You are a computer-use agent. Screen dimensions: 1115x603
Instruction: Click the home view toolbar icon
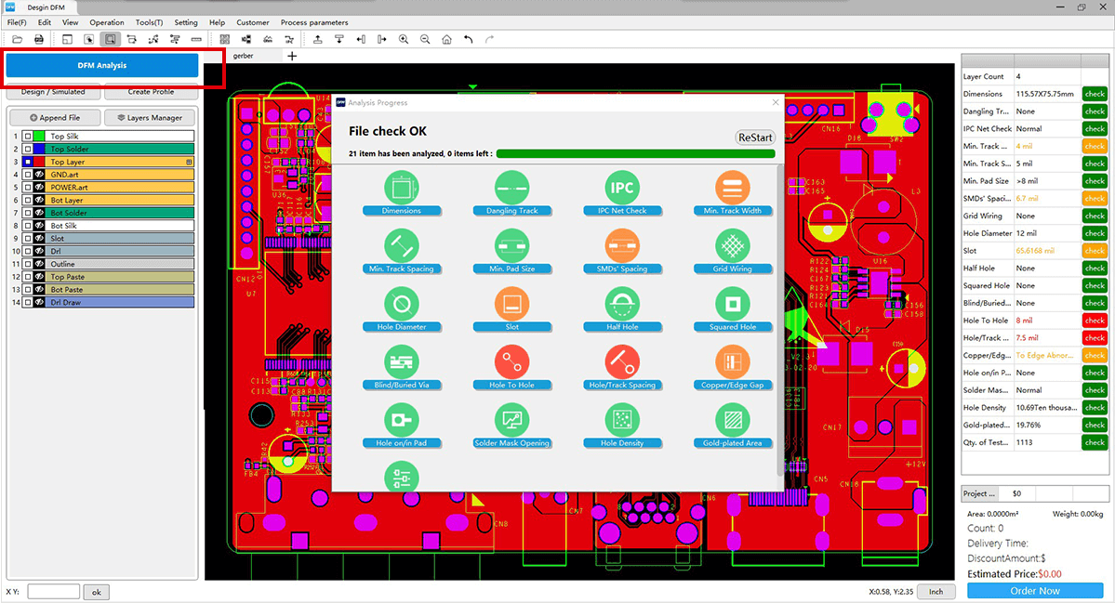pos(446,39)
